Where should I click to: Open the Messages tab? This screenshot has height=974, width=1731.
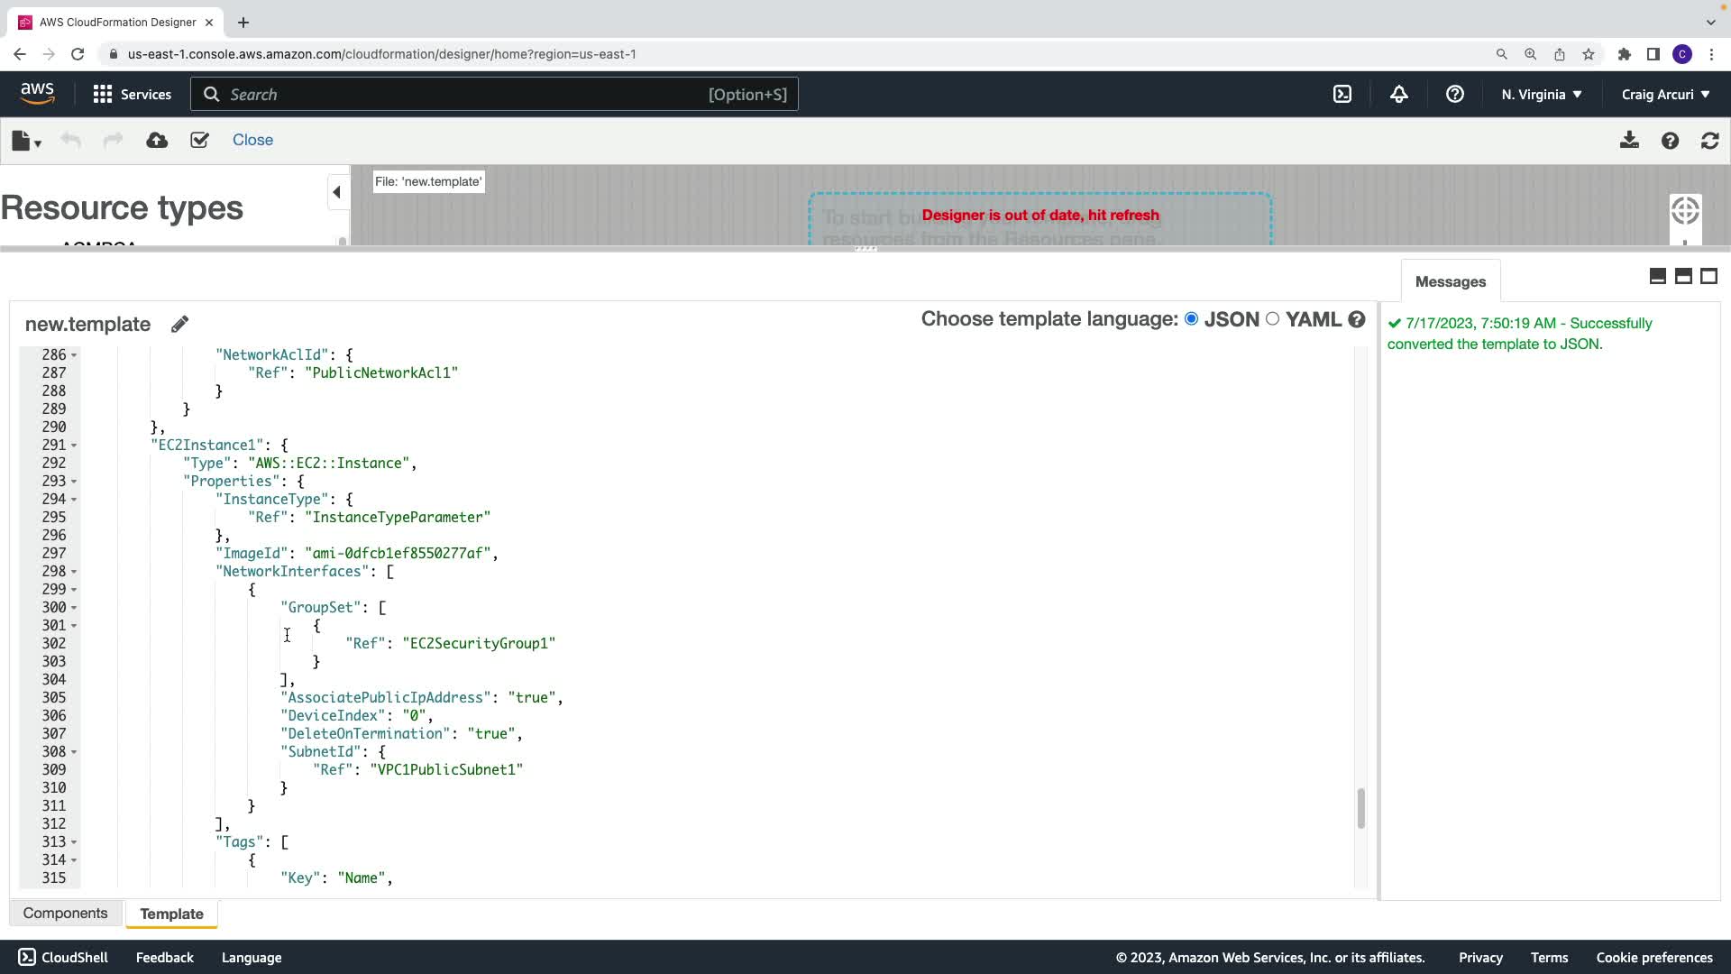[x=1450, y=281]
